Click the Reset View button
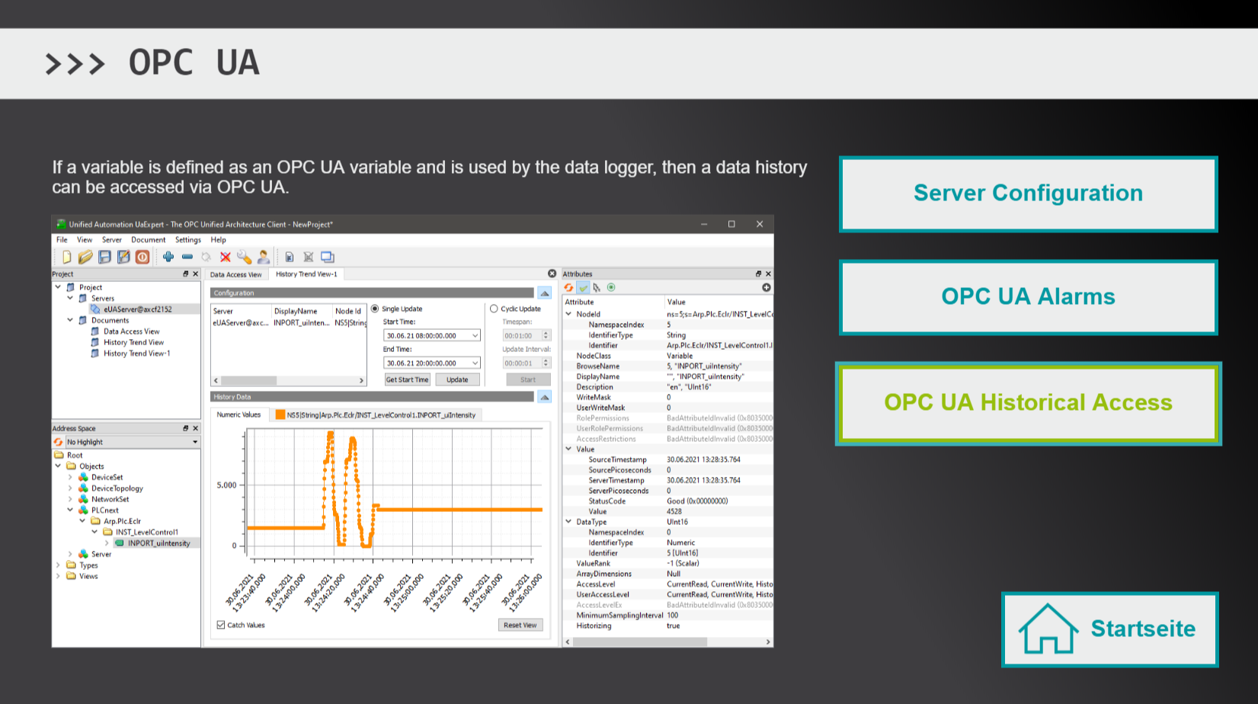The width and height of the screenshot is (1258, 704). (520, 625)
